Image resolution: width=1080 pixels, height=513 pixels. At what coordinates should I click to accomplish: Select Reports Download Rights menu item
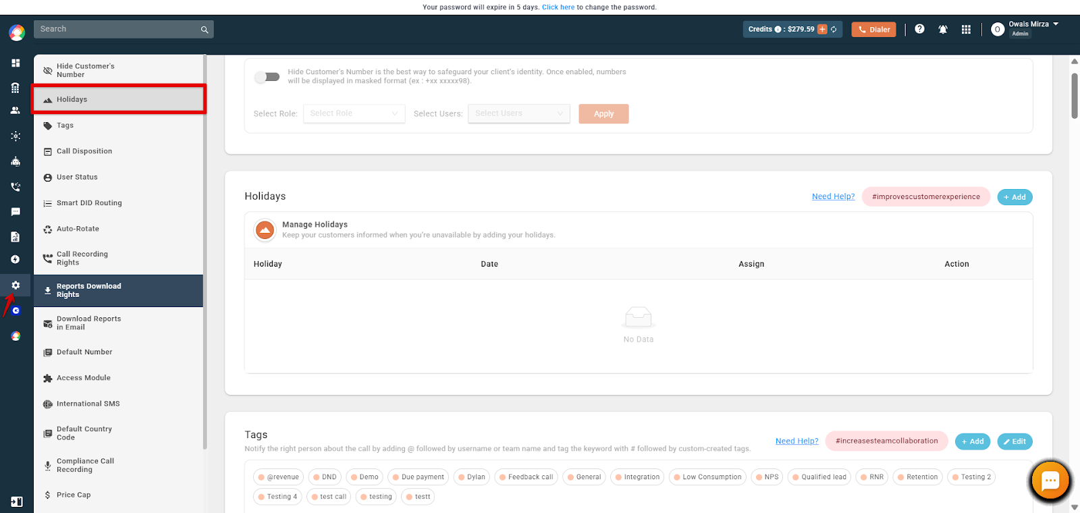click(x=118, y=290)
